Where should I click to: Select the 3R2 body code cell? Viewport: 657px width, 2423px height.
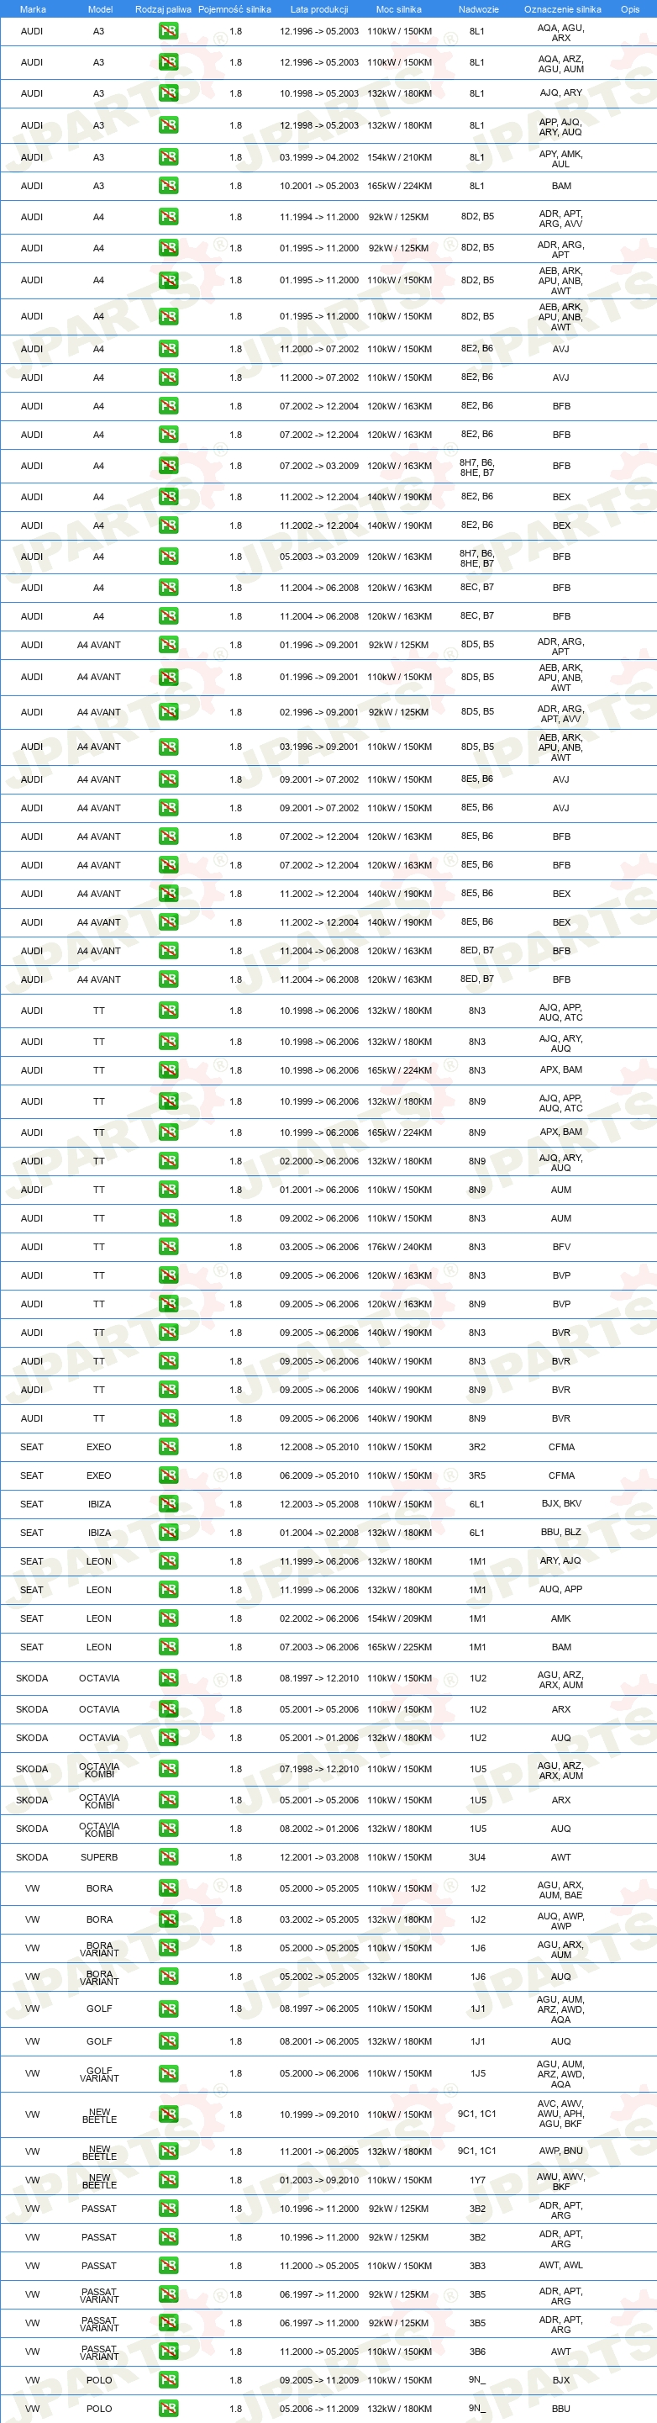477,1447
